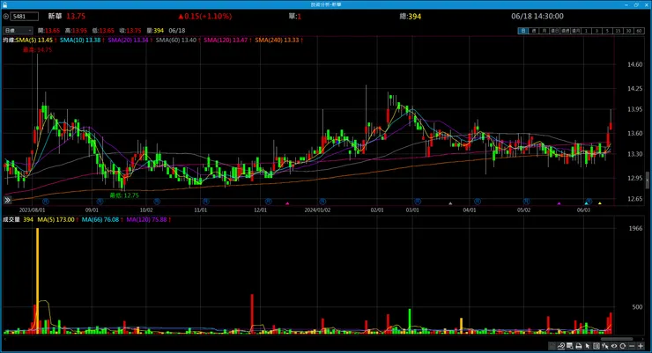The height and width of the screenshot is (353, 652).
Task: Select the 60-minute timeframe button
Action: click(x=639, y=31)
